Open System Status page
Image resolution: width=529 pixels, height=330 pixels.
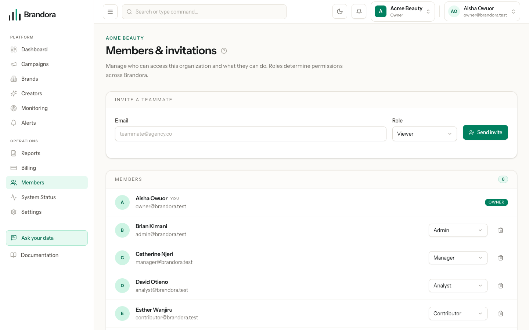point(47,197)
